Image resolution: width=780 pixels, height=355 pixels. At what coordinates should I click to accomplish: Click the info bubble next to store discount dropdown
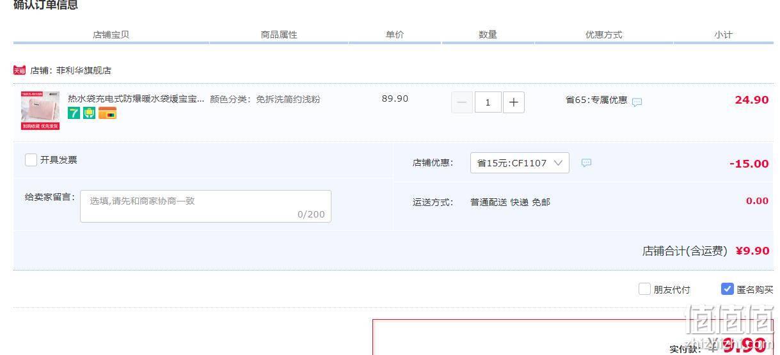point(586,163)
